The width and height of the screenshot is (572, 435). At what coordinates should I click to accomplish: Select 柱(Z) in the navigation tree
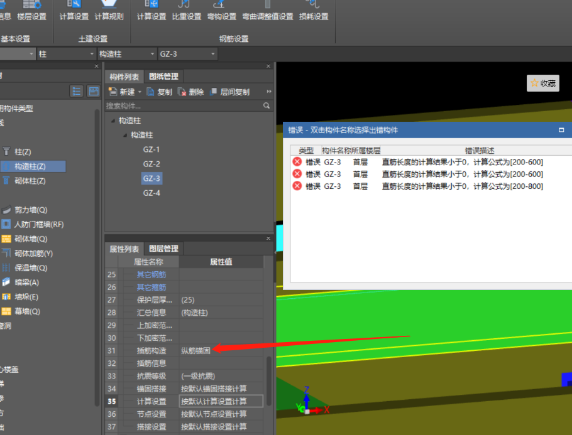click(23, 151)
